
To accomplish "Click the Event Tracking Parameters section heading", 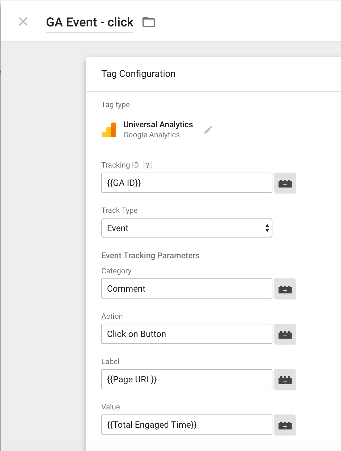I will [x=150, y=255].
